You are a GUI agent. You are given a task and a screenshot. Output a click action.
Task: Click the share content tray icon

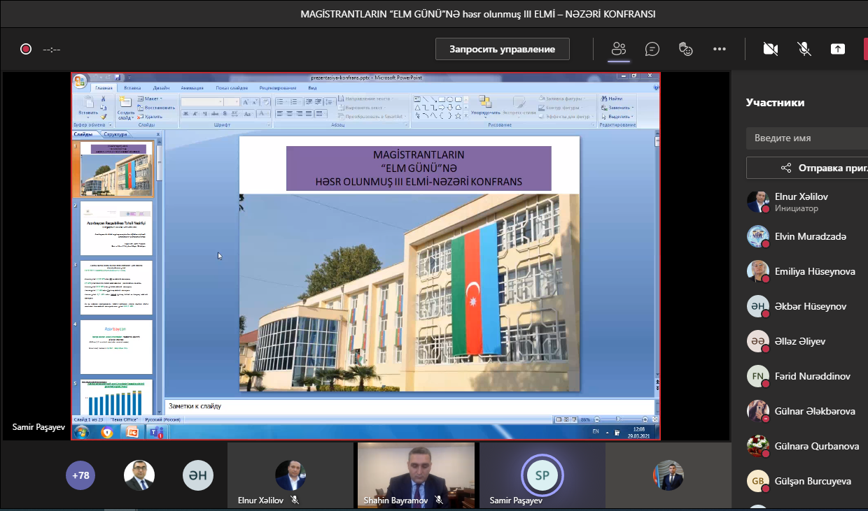point(837,49)
